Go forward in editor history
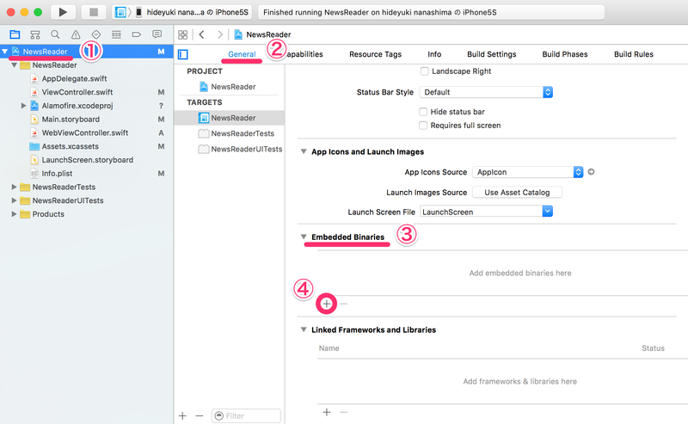 pyautogui.click(x=220, y=34)
